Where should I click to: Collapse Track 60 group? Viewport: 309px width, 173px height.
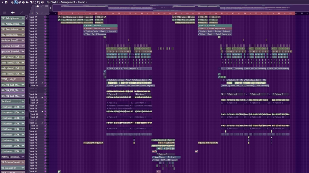(42, 111)
